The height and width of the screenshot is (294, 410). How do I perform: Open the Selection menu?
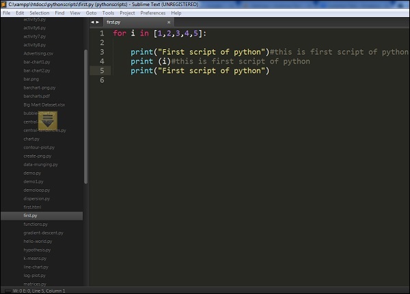click(x=40, y=13)
